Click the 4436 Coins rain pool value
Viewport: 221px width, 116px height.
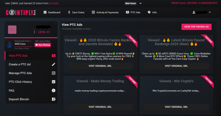[20, 44]
